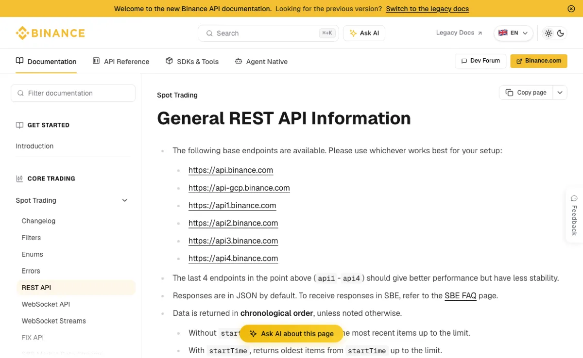Focus the Filter documentation field

pos(73,93)
